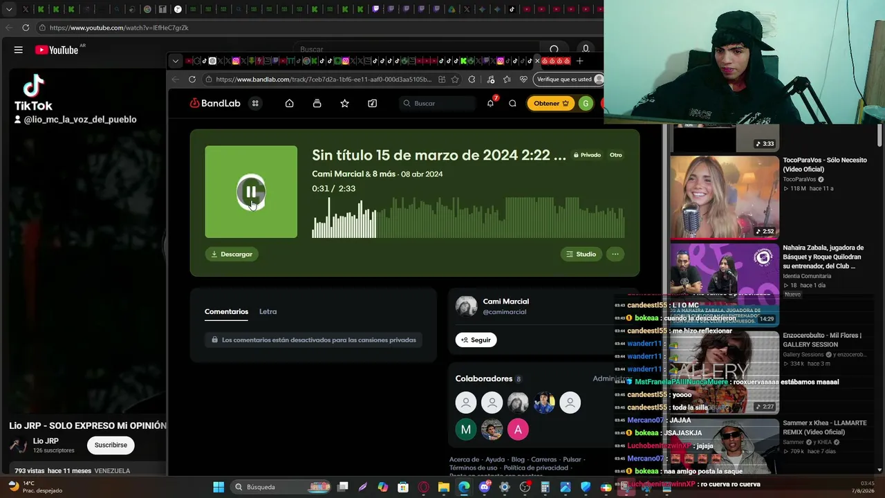Screen dimensions: 885x498
Task: Open BandLab home feed icon
Action: pos(290,103)
